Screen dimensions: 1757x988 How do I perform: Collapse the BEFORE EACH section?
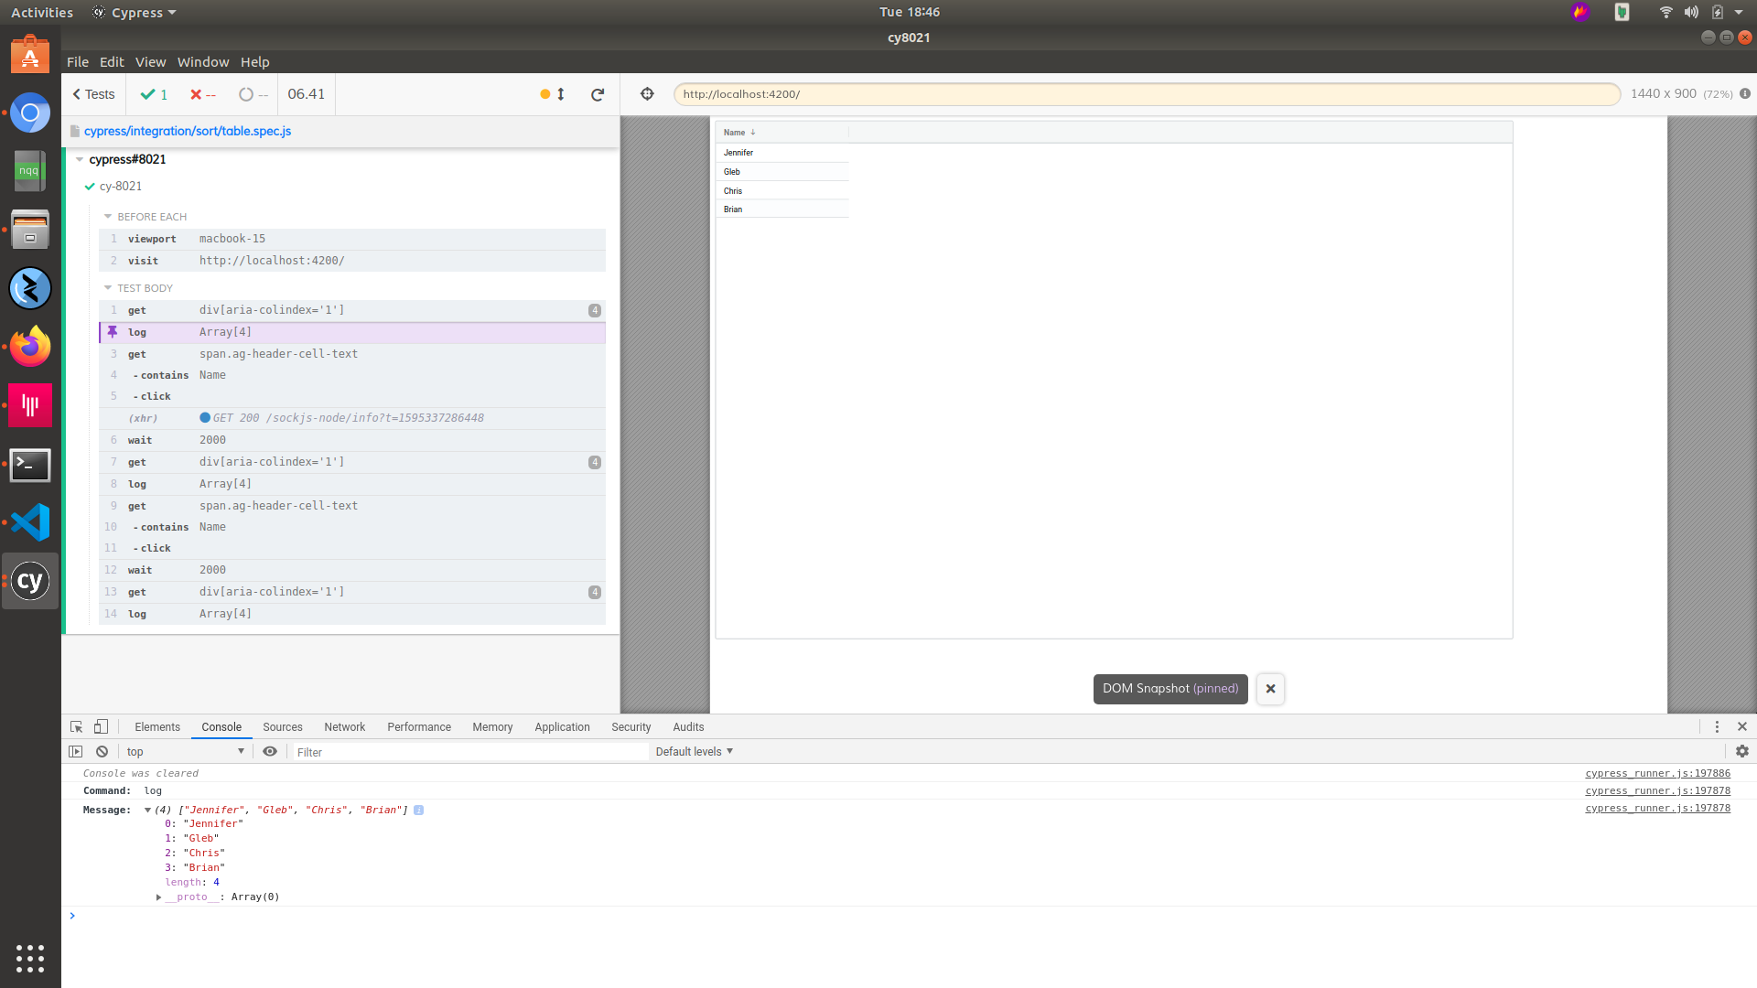tap(107, 216)
